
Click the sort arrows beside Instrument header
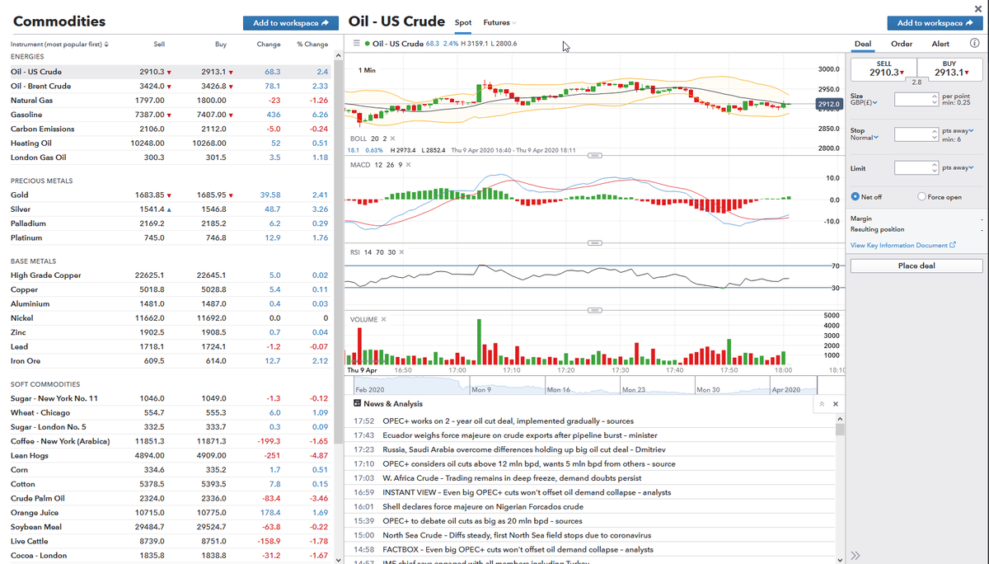tap(107, 44)
